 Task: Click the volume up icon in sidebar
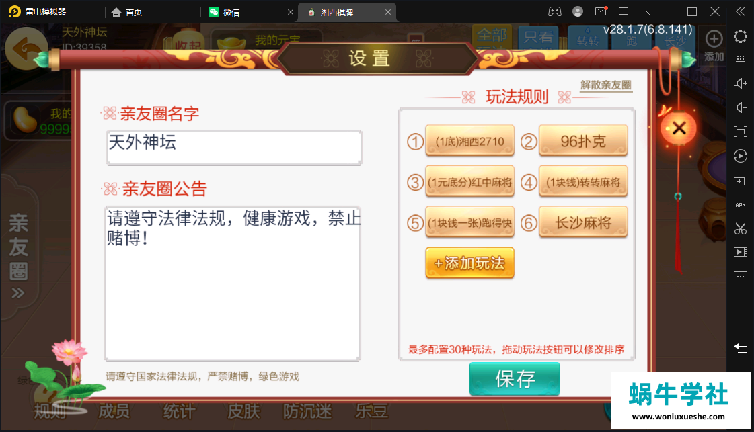tap(740, 83)
